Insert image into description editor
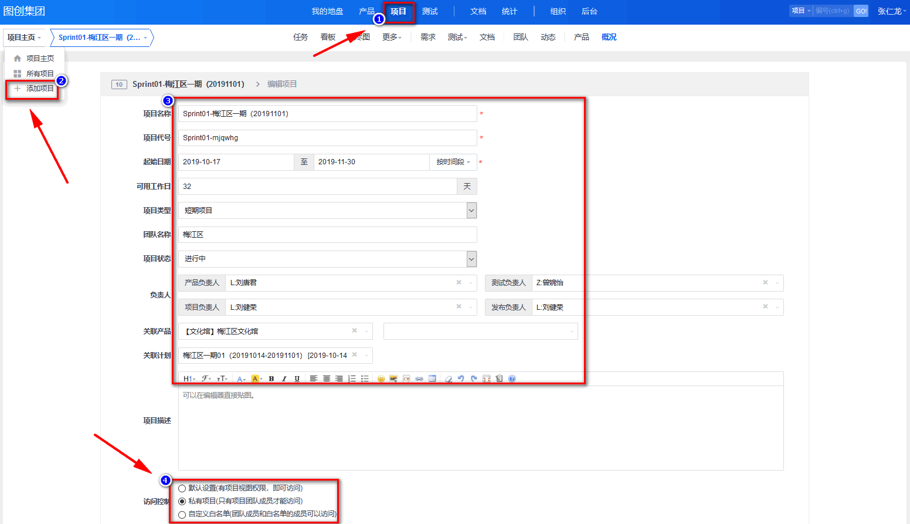The height and width of the screenshot is (524, 910). pos(393,379)
